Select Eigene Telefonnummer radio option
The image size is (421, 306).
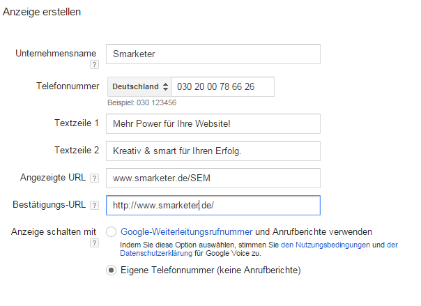coord(111,270)
